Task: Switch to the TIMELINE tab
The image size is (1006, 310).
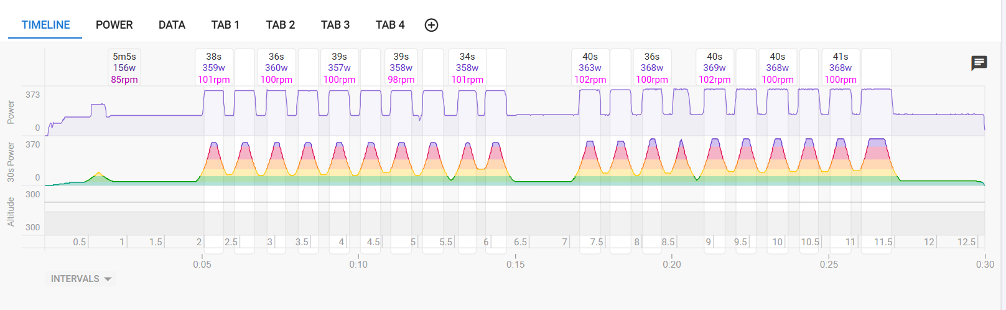Action: pyautogui.click(x=45, y=25)
